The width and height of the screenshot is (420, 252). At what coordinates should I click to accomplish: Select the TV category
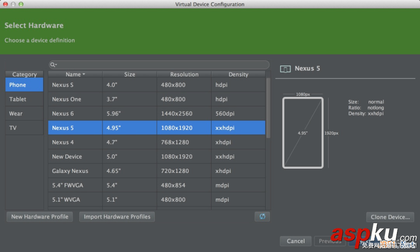[24, 128]
